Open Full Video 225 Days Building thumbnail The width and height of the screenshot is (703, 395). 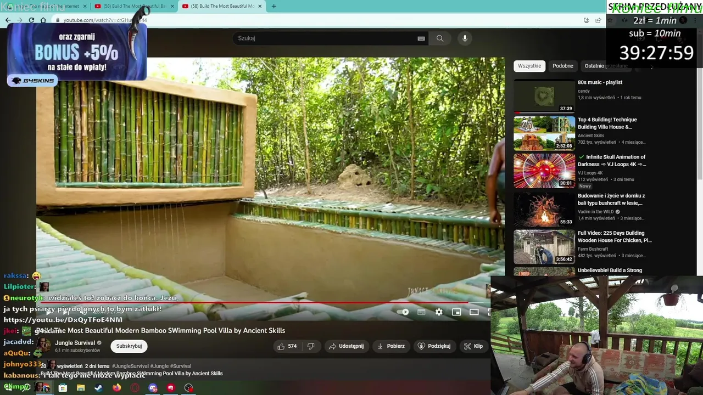point(544,246)
